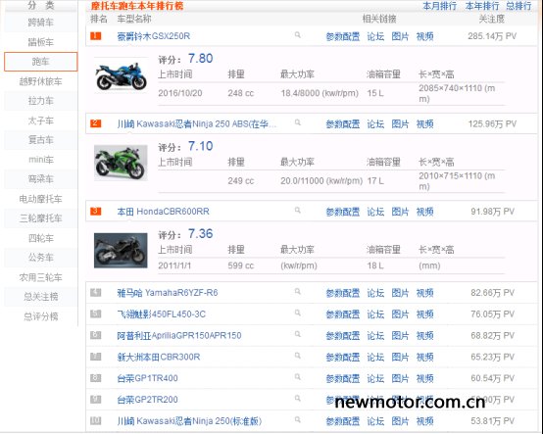This screenshot has width=543, height=434.
Task: Click magnifier icon beside 飞翔魅影450FL450-3C
Action: click(297, 313)
